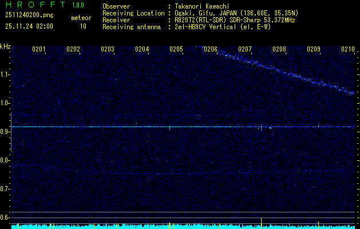Click the 0208 time marker
Image resolution: width=360 pixels, height=229 pixels.
279,49
